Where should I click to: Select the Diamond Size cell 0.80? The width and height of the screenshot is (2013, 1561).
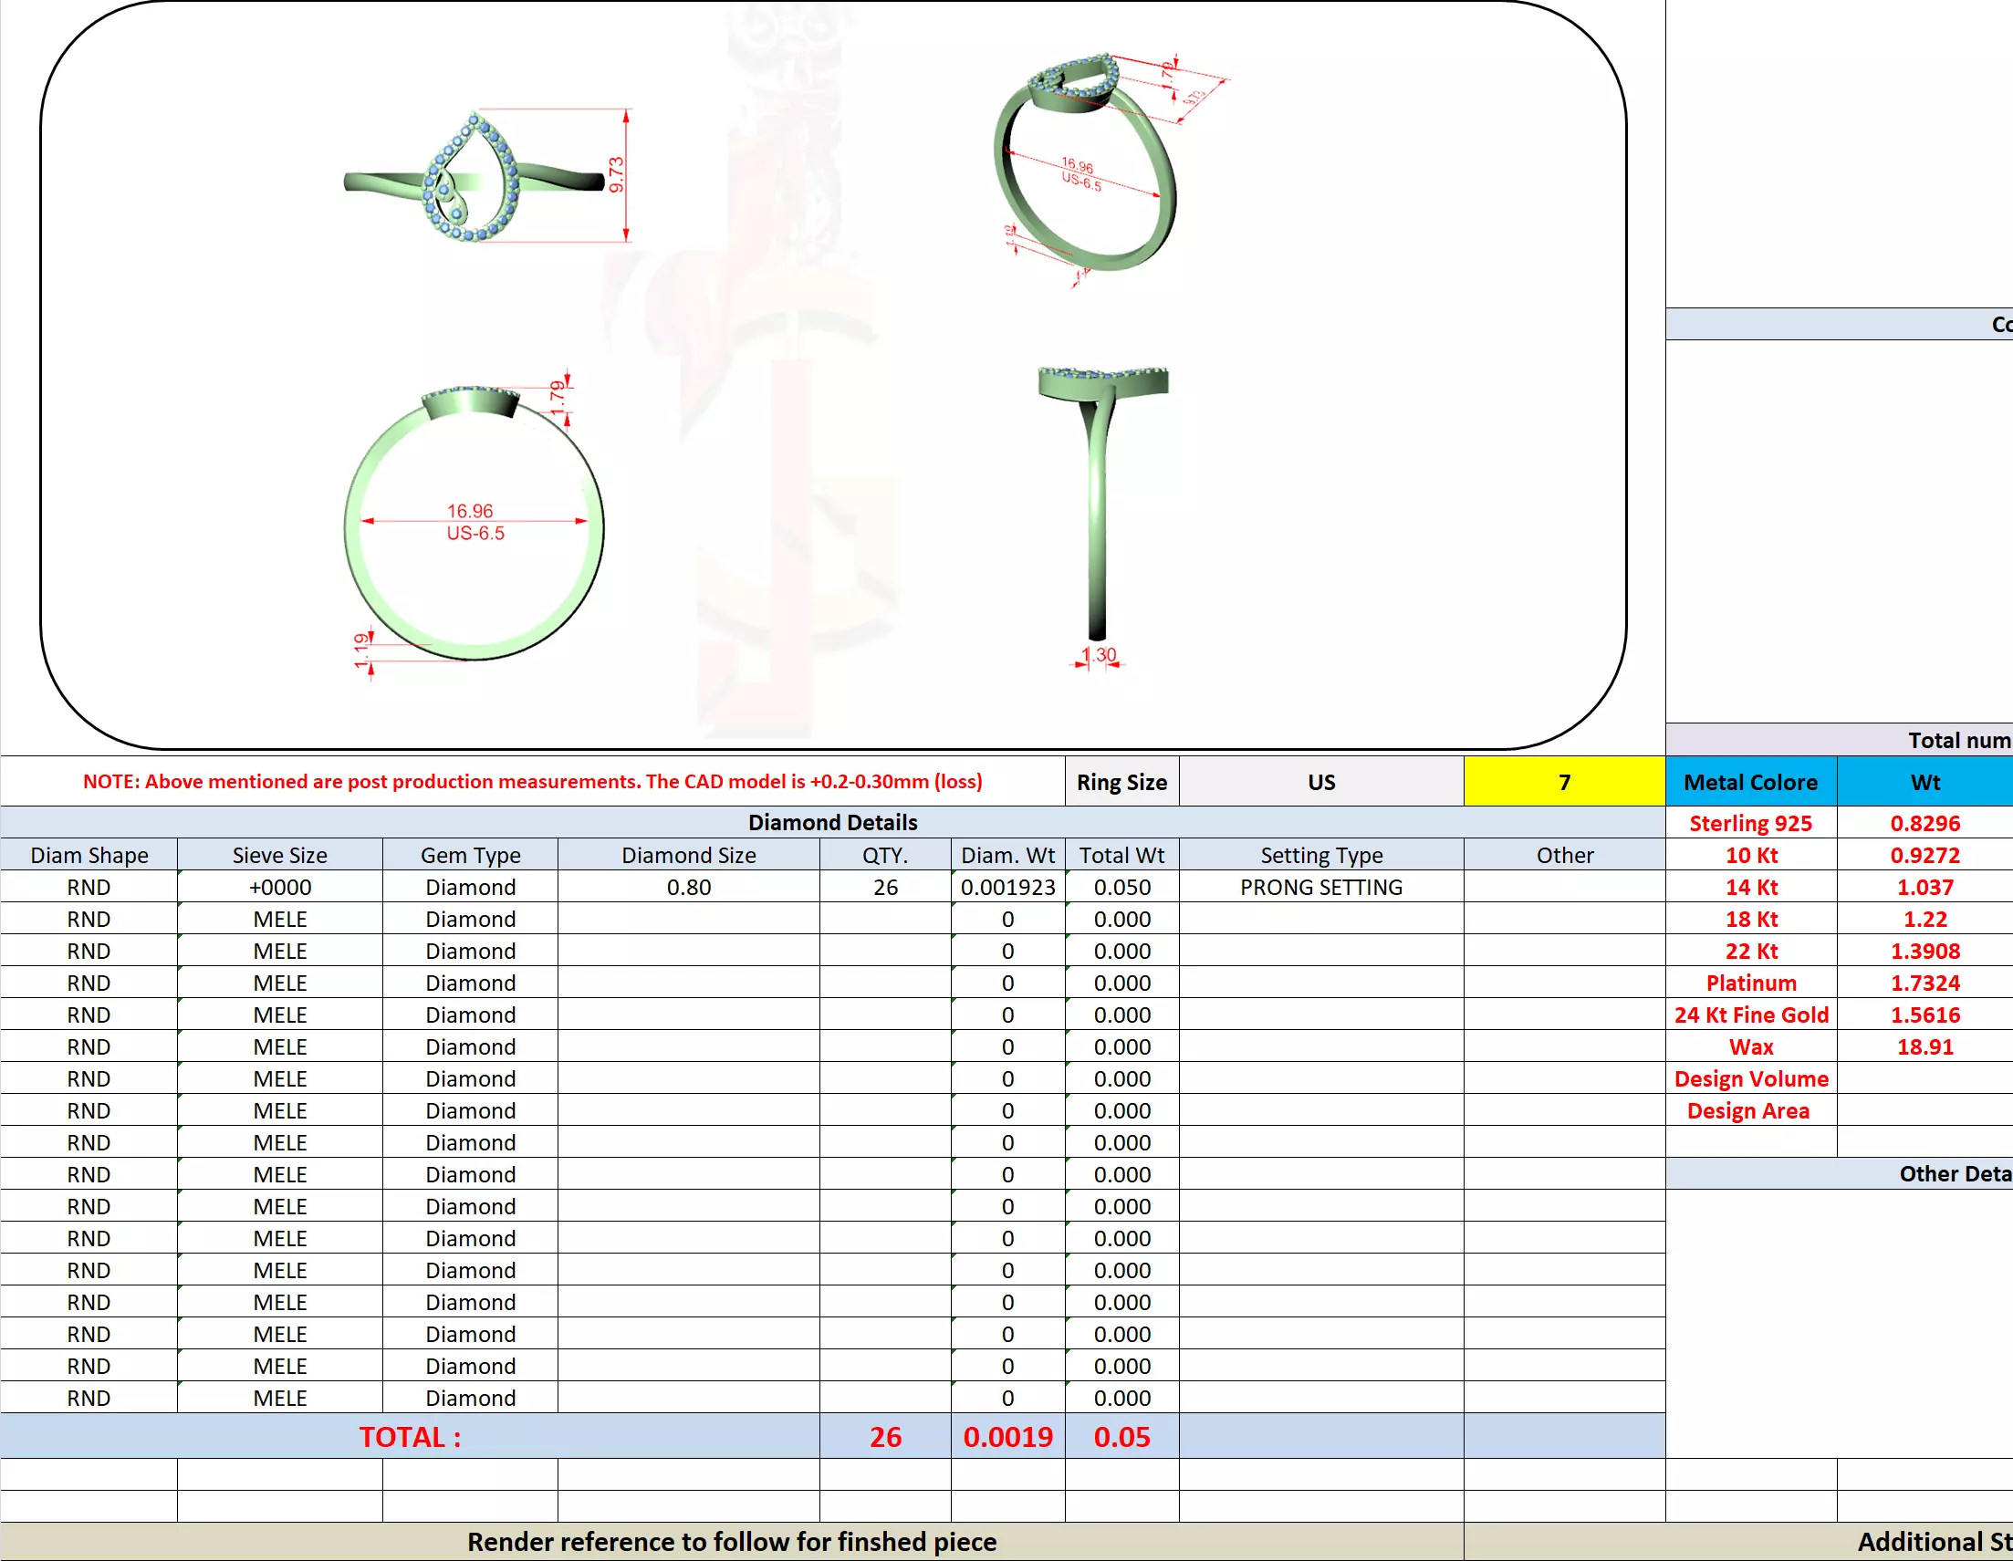coord(688,887)
